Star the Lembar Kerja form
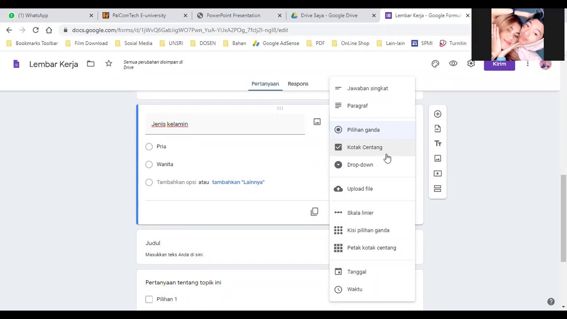Image resolution: width=567 pixels, height=319 pixels. point(109,64)
